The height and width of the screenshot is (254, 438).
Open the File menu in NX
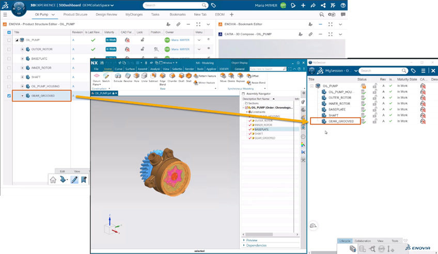96,69
